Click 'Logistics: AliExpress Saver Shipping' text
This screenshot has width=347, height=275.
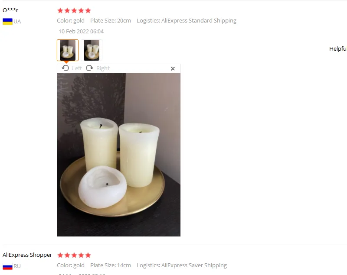point(182,265)
